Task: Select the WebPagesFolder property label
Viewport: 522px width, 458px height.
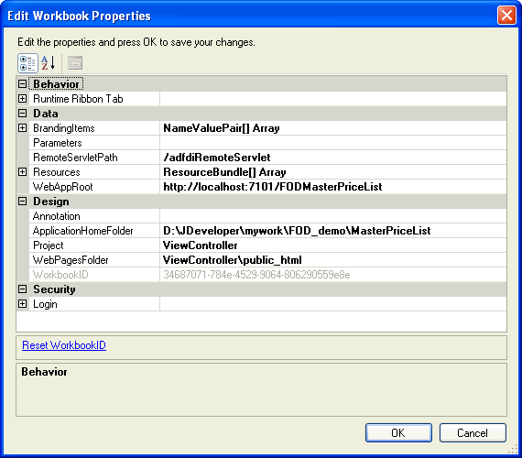Action: coord(71,260)
